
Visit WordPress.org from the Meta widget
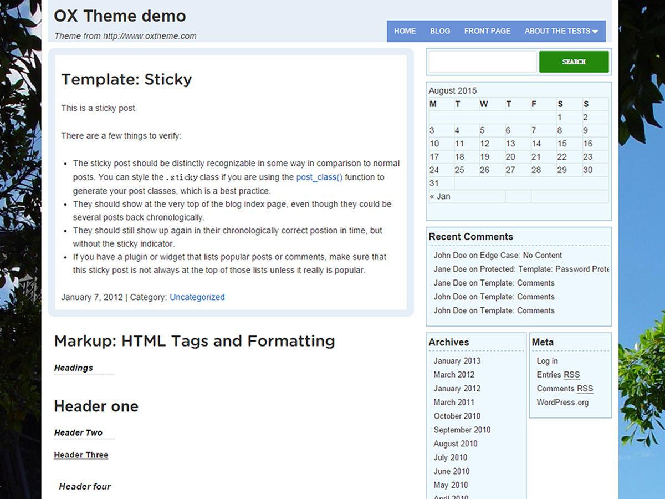[563, 402]
